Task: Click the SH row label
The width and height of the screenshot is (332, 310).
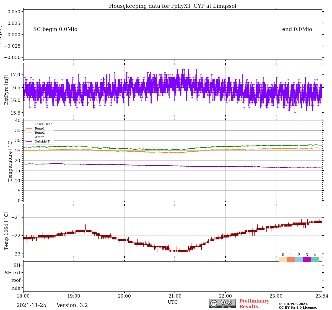Action: tap(17, 265)
